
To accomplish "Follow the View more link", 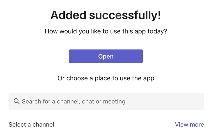I will point(189,124).
